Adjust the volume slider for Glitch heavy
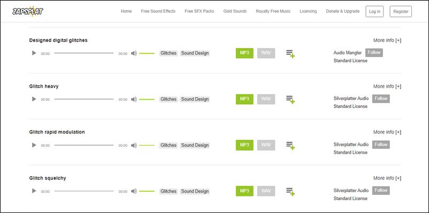The image size is (429, 213). pos(147,99)
